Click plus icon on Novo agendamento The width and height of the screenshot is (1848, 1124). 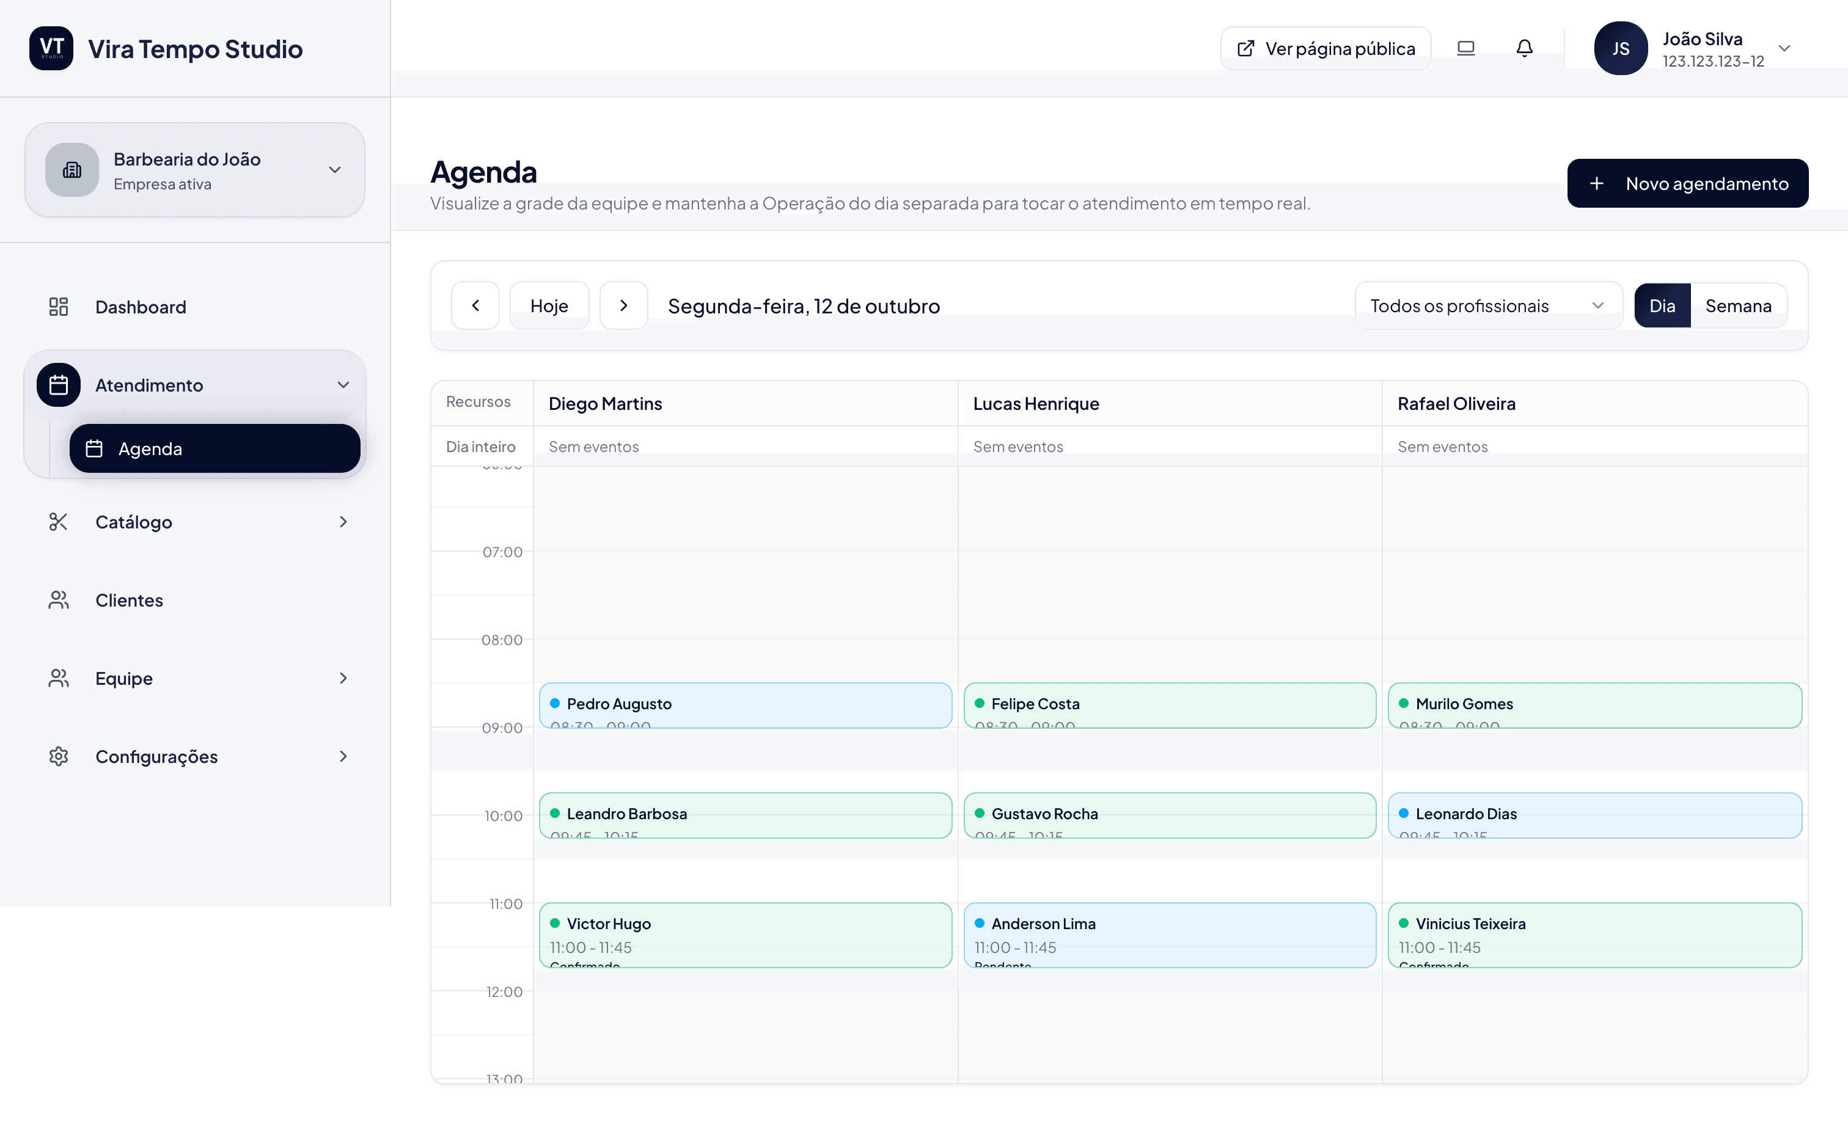(x=1597, y=184)
